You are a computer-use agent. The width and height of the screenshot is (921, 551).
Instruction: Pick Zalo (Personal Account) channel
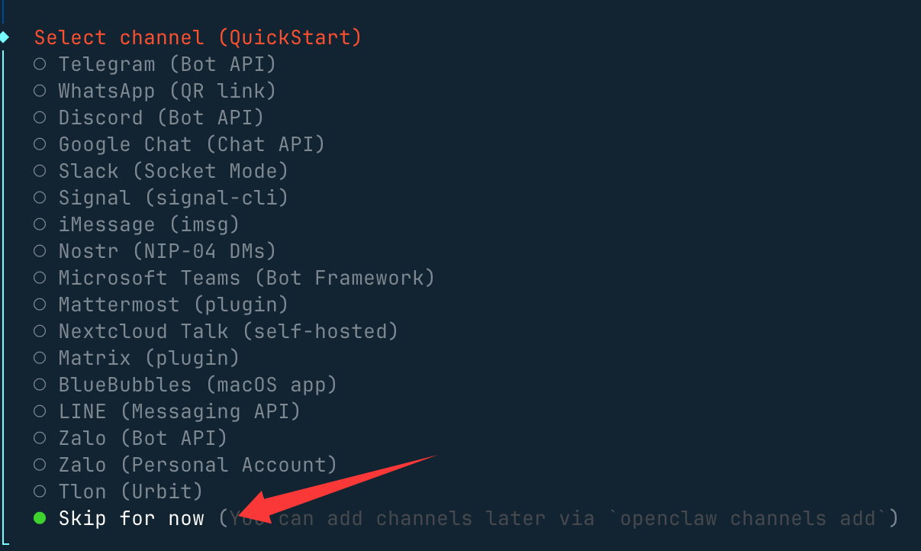40,465
